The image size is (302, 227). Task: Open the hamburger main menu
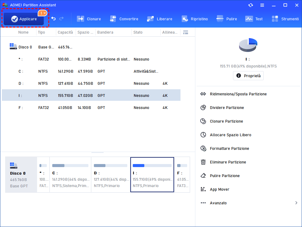pyautogui.click(x=262, y=5)
